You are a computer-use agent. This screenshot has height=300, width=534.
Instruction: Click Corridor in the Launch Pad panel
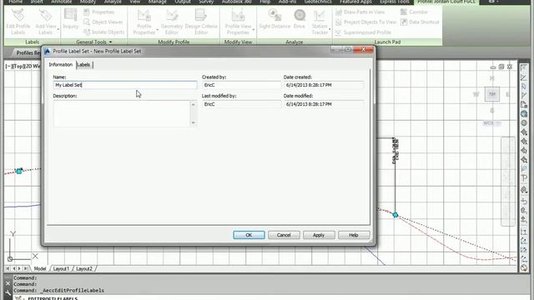pos(414,12)
